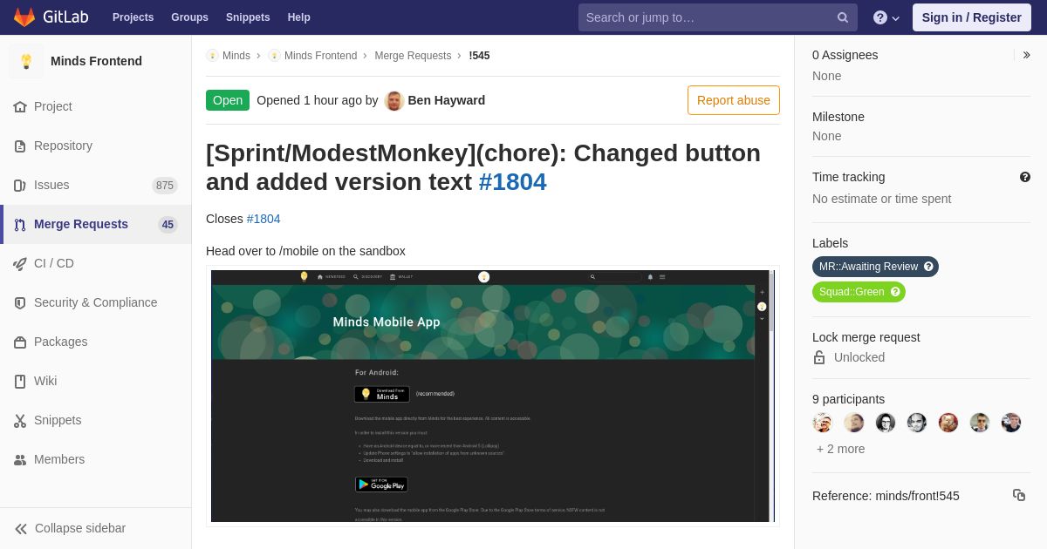Click the search magnifier icon
The image size is (1047, 549).
[843, 17]
